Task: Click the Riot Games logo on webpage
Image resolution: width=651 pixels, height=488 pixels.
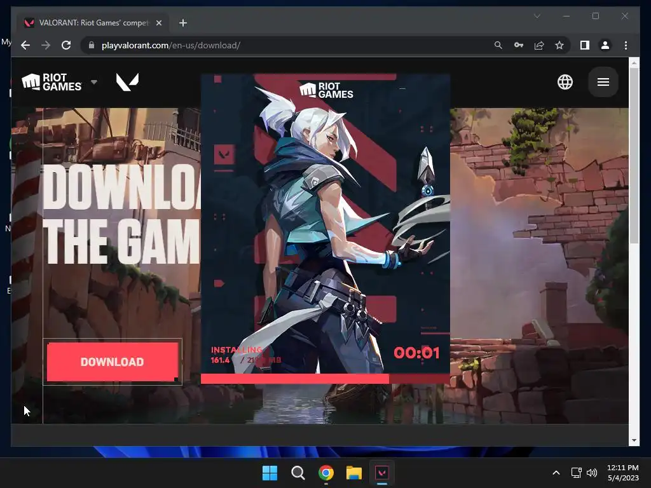Action: click(x=52, y=82)
